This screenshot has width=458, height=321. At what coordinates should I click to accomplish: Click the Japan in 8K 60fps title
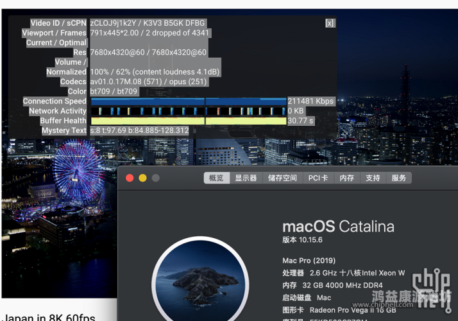coord(49,316)
